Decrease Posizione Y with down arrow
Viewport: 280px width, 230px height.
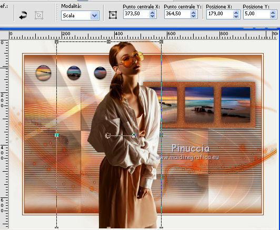[x=273, y=16]
